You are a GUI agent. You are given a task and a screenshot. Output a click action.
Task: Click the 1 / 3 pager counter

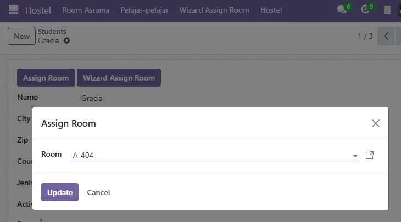tap(365, 36)
